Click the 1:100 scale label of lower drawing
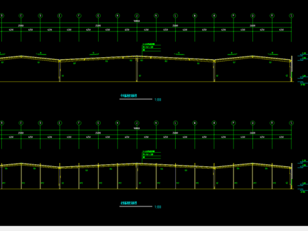 tap(158, 207)
